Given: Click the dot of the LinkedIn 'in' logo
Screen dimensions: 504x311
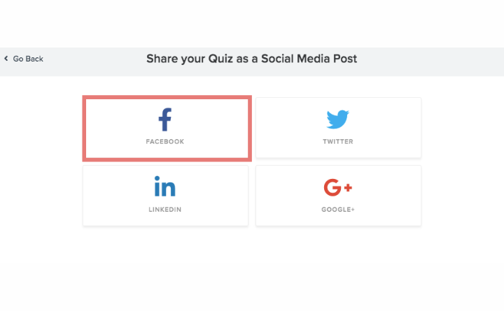Looking at the screenshot, I should point(157,178).
